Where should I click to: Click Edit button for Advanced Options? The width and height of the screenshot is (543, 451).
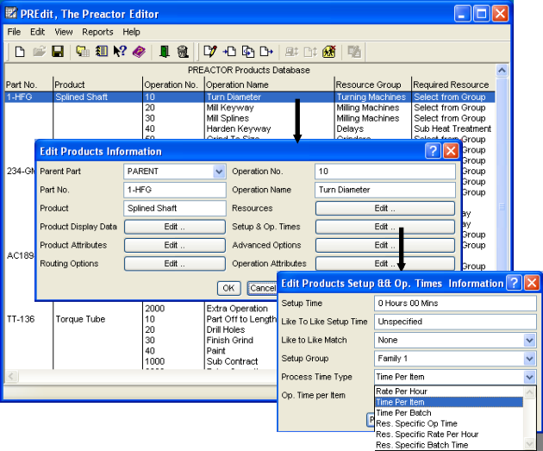[x=385, y=245]
